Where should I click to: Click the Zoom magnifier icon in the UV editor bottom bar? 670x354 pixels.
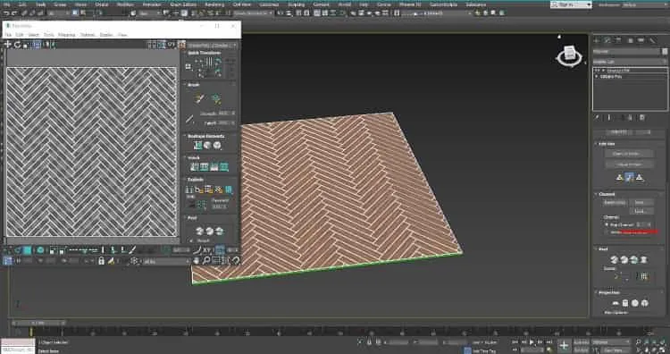point(206,260)
